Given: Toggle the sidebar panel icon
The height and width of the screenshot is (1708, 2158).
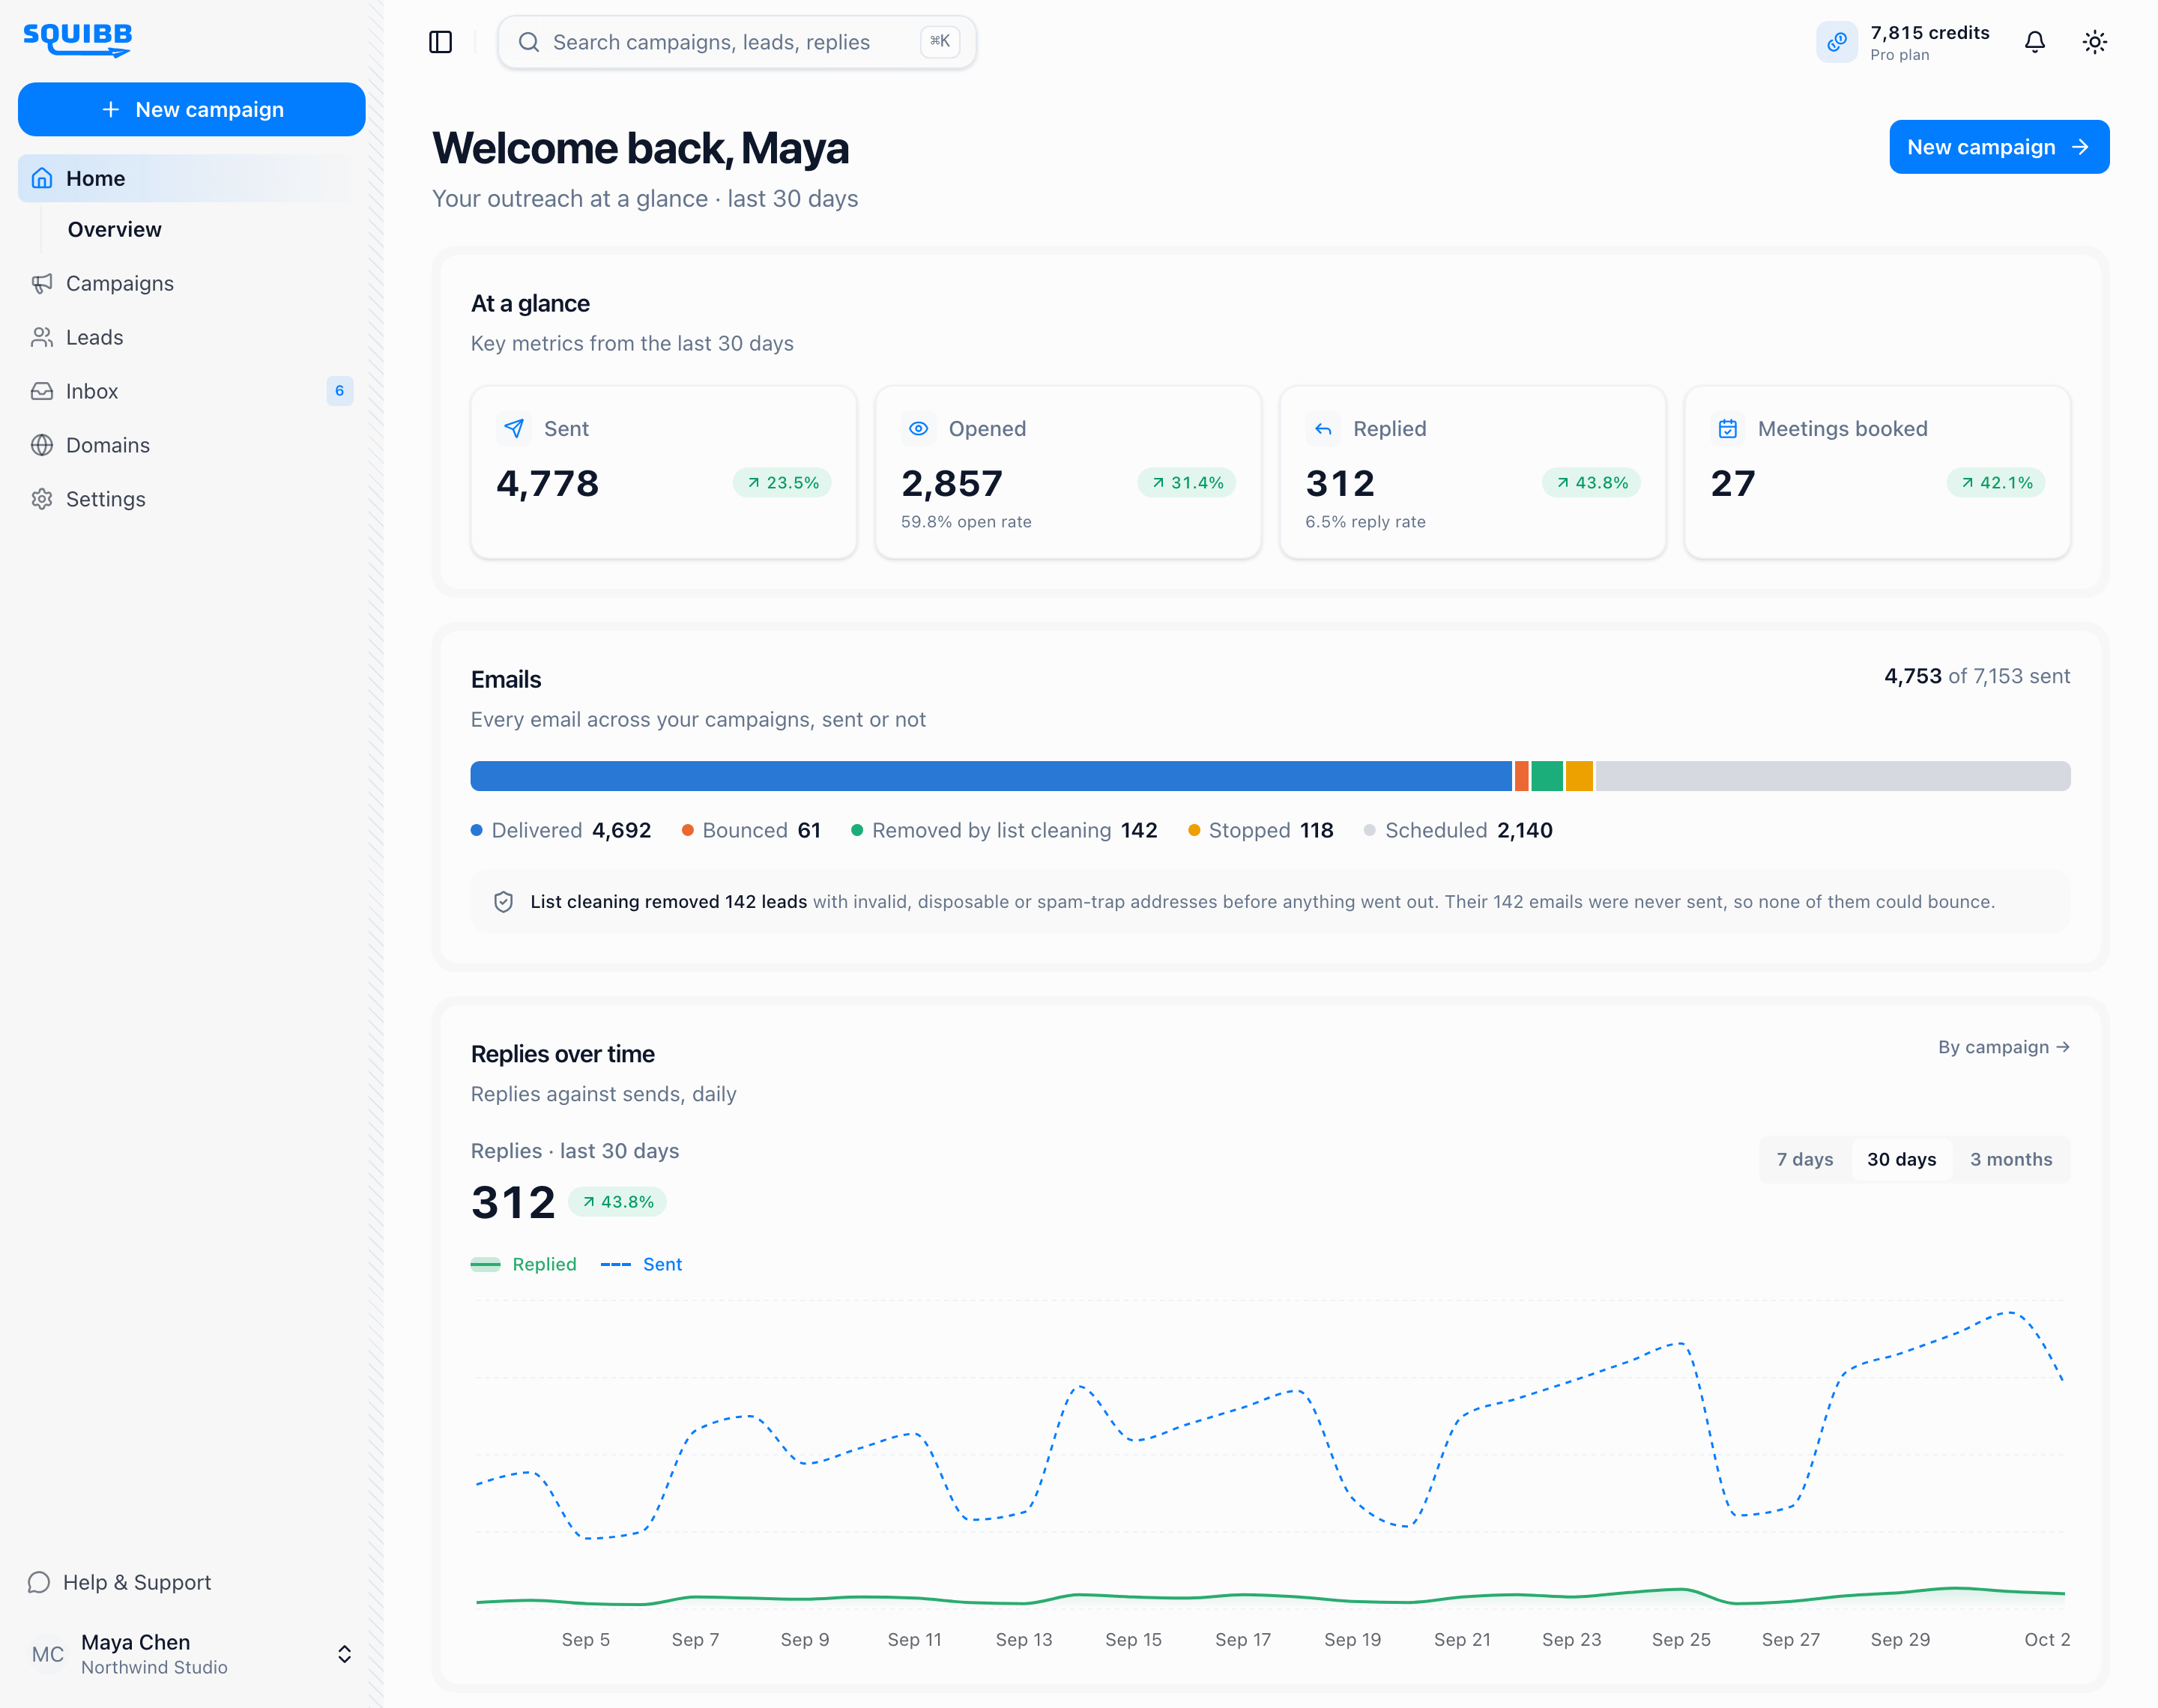Looking at the screenshot, I should coord(440,42).
